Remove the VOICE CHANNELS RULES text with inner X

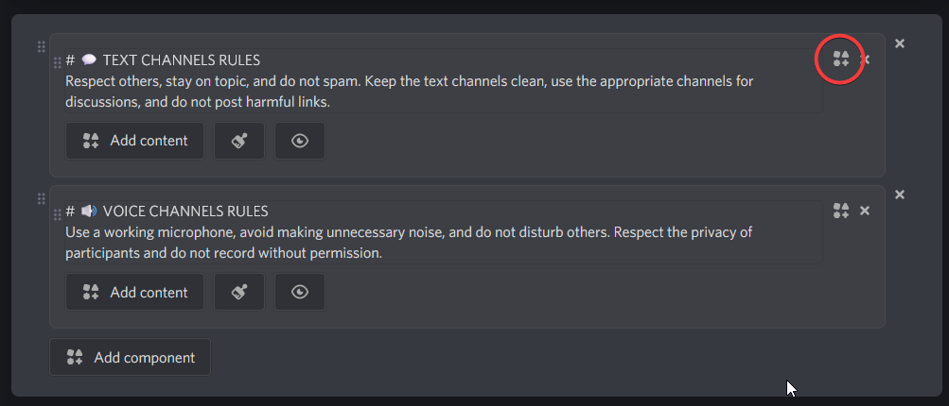pyautogui.click(x=865, y=211)
